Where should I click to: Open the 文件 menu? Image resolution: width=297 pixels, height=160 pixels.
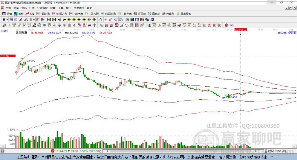click(x=8, y=8)
